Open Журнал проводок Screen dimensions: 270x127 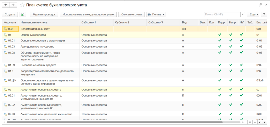44,15
